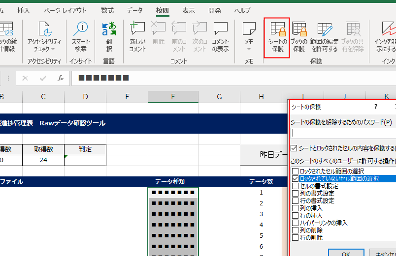Select column C header
The image size is (396, 256).
43,97
